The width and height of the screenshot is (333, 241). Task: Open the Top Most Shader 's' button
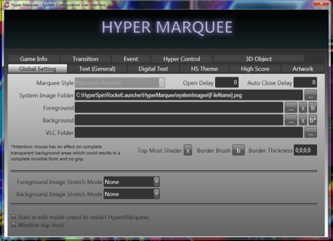(188, 150)
